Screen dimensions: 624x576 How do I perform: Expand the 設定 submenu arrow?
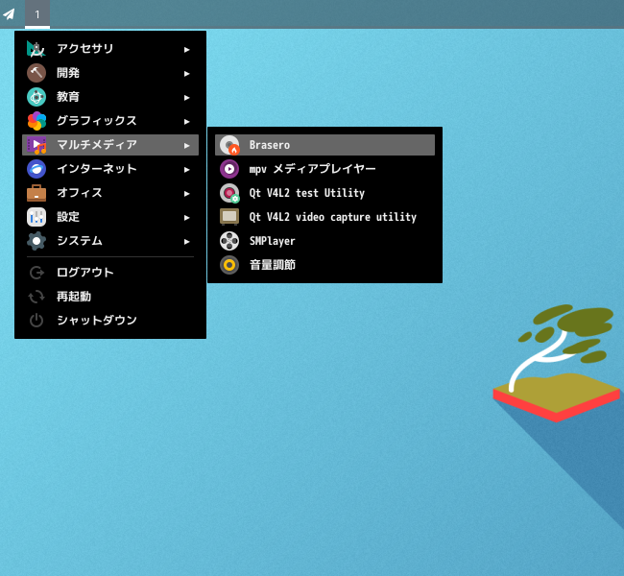click(187, 217)
